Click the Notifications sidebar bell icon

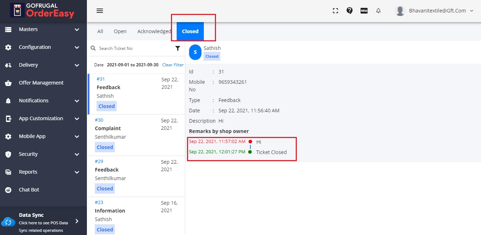[8, 101]
